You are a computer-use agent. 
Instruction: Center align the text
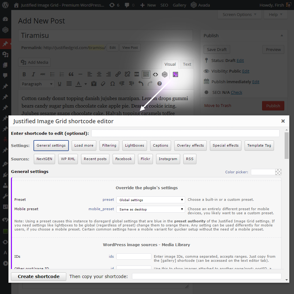click(99, 74)
